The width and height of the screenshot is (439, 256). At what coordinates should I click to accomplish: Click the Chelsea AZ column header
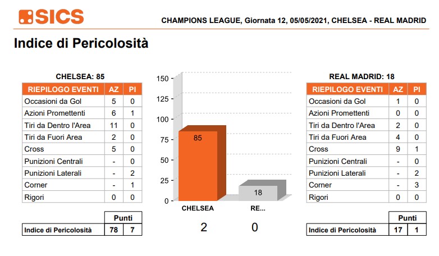pyautogui.click(x=114, y=89)
